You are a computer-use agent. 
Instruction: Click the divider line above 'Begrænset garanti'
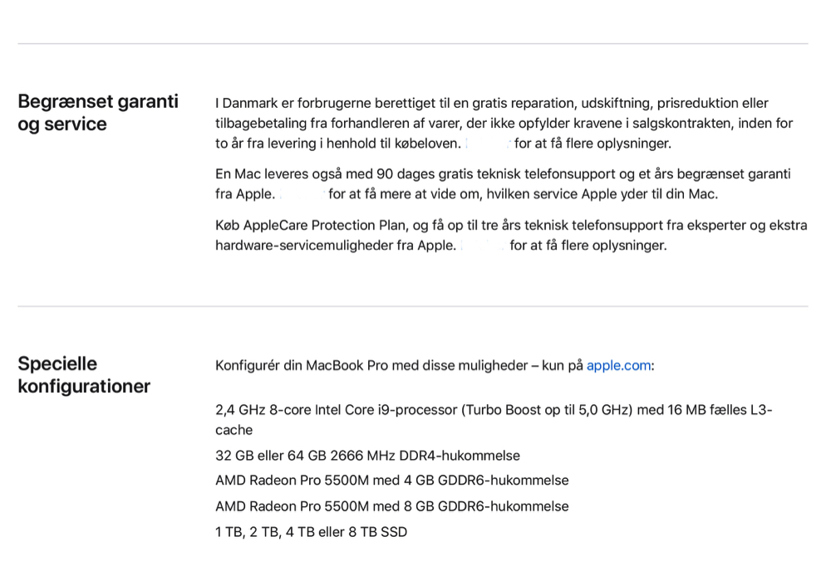(x=412, y=44)
